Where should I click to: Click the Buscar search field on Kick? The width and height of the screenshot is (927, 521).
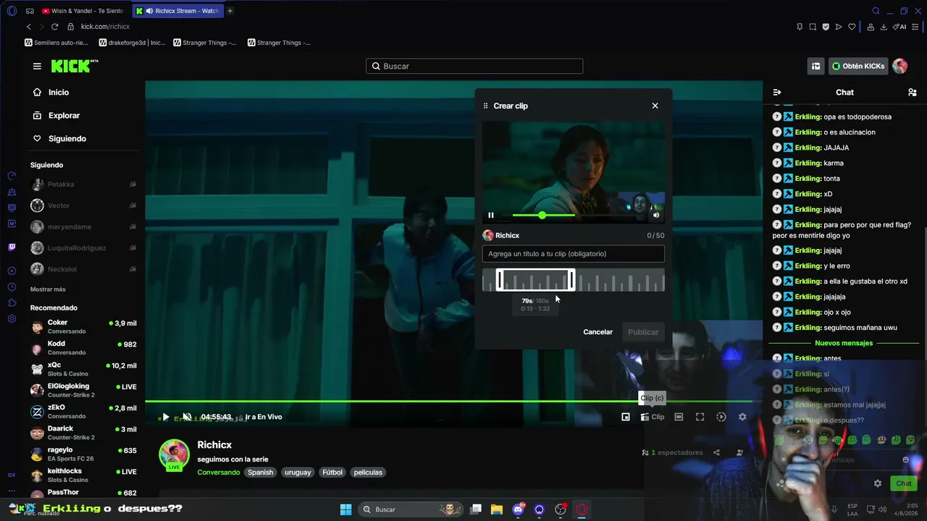point(474,66)
